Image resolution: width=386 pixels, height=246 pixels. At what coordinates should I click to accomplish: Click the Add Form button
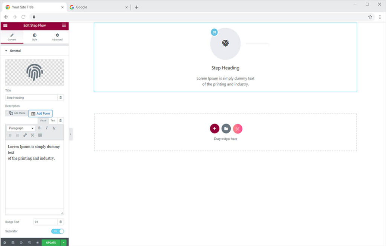(x=41, y=113)
